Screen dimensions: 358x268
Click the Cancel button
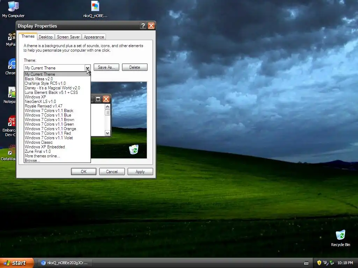pos(112,172)
